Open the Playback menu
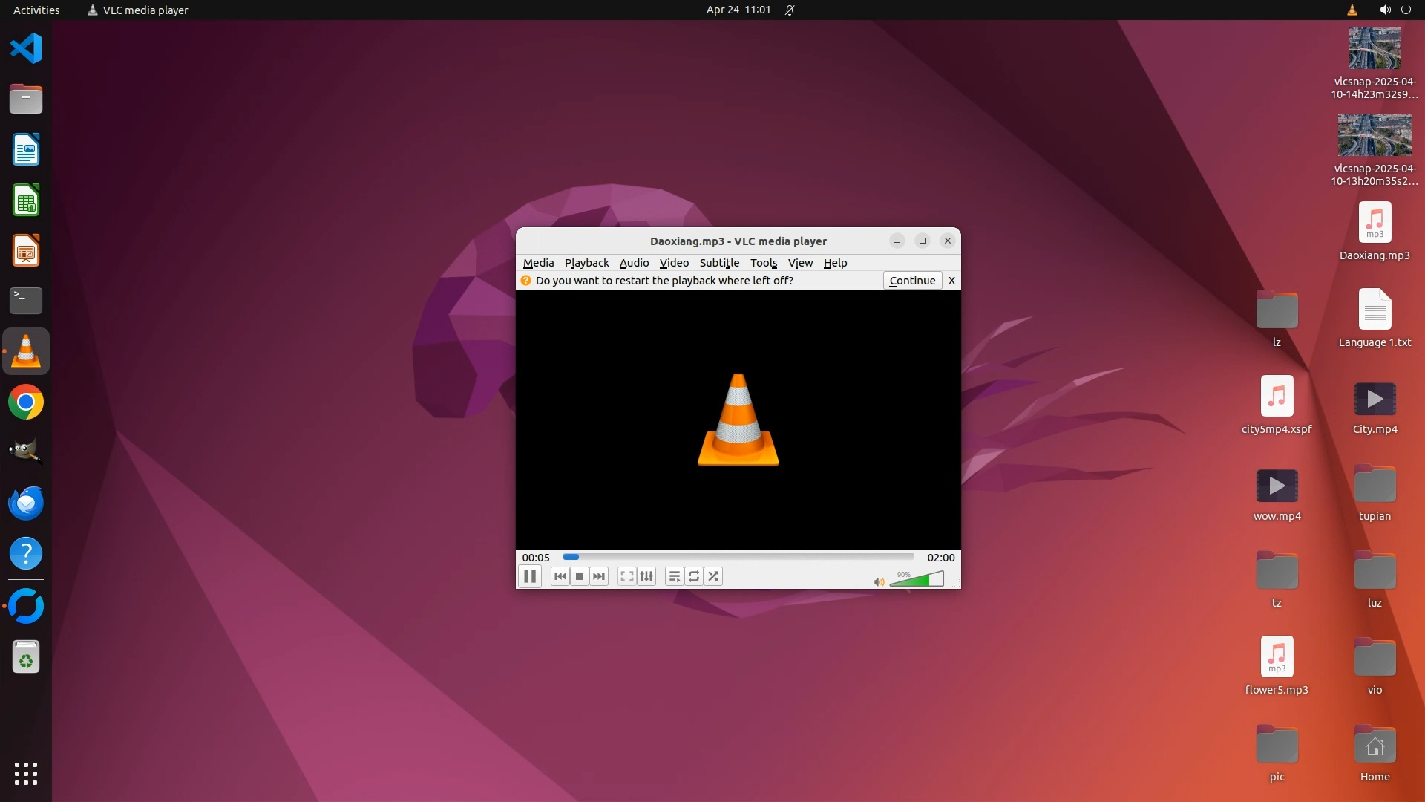Viewport: 1425px width, 802px height. pyautogui.click(x=586, y=263)
